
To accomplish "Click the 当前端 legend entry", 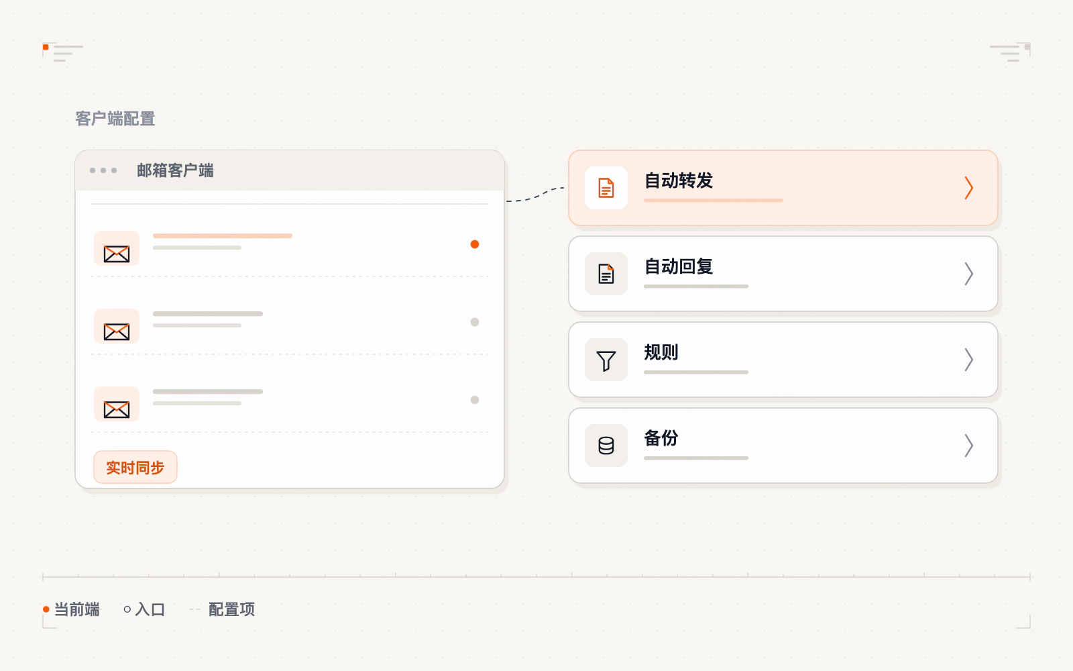I will 71,609.
